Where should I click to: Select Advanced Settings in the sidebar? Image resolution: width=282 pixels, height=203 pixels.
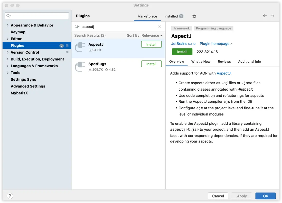[28, 86]
